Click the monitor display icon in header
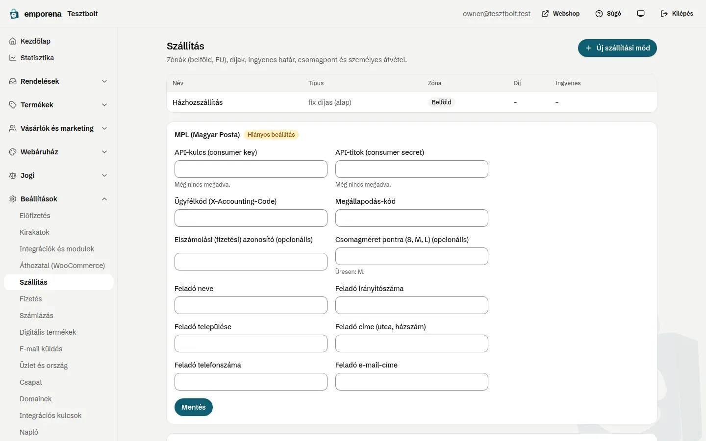Image resolution: width=706 pixels, height=441 pixels. [641, 14]
